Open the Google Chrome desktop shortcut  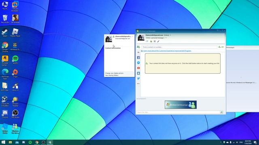coord(5,47)
